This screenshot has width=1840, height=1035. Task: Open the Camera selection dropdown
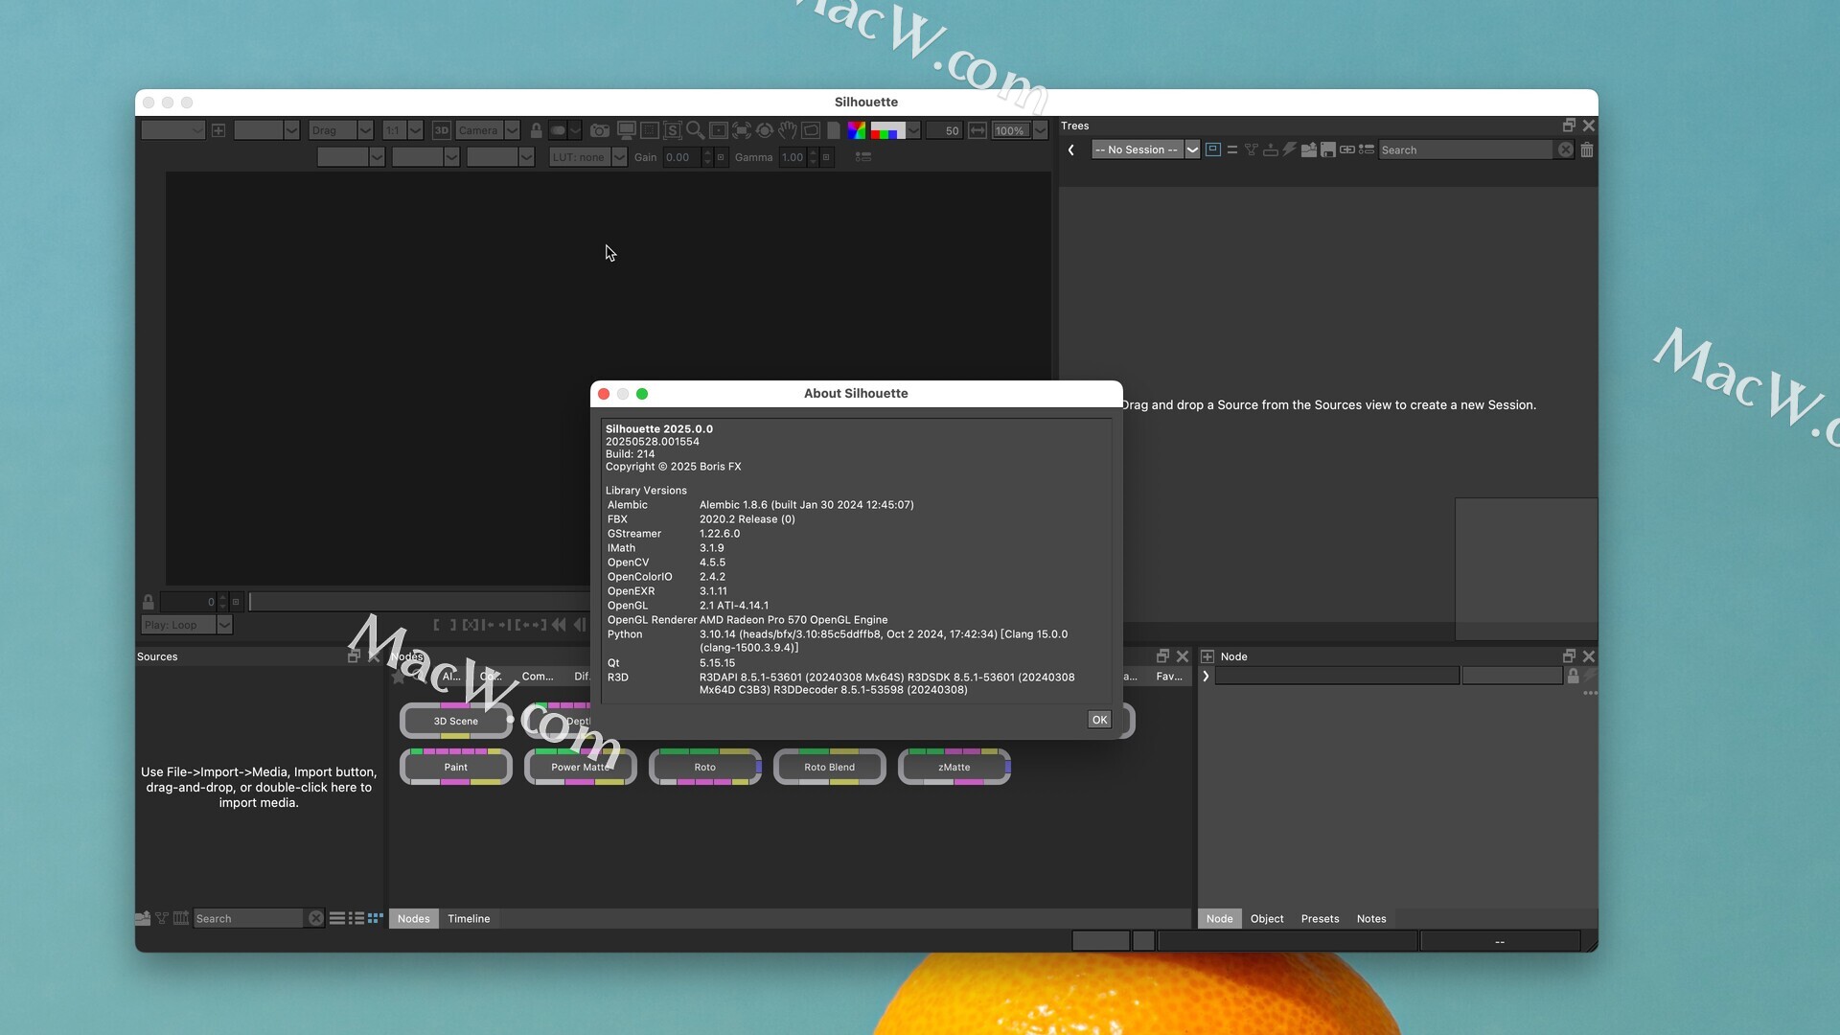pos(488,130)
